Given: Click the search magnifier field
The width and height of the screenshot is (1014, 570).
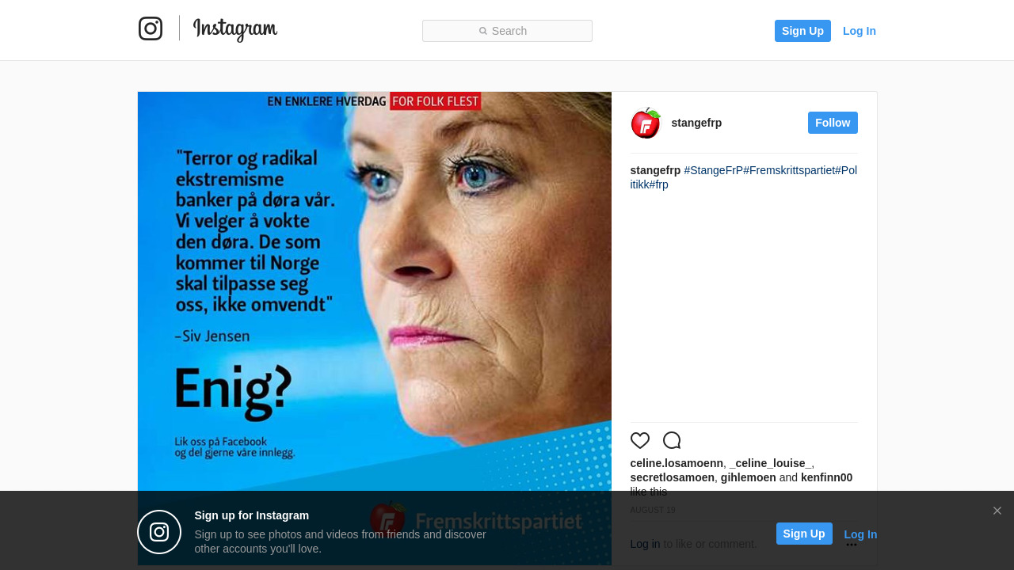Looking at the screenshot, I should tap(507, 31).
